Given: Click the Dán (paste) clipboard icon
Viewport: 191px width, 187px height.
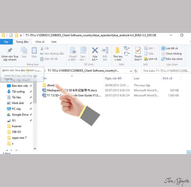Looking at the screenshot, I should 34,50.
